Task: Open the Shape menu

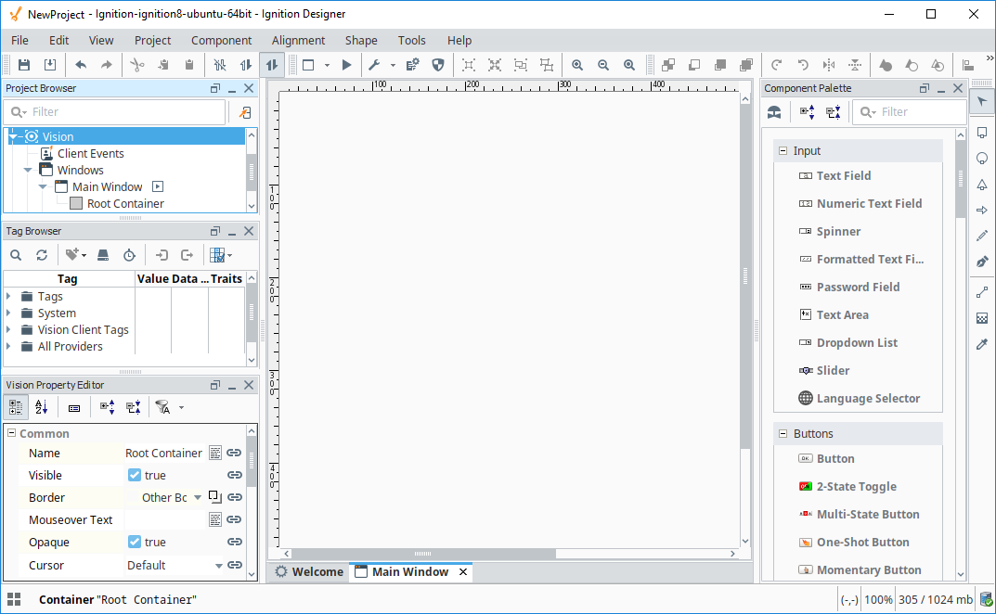Action: [361, 40]
